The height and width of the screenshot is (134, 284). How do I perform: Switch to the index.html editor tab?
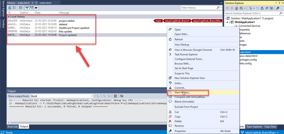[x=46, y=3]
